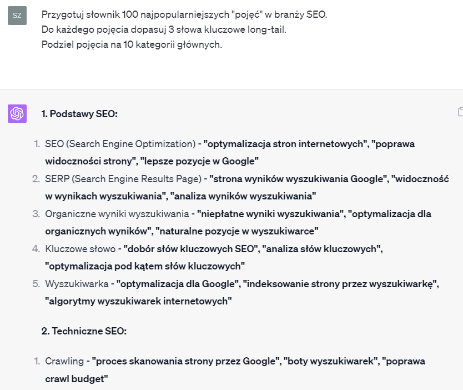This screenshot has width=463, height=390.
Task: Click the SZ user avatar
Action: click(x=17, y=16)
